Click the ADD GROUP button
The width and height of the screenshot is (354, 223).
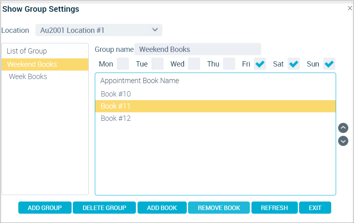[x=45, y=208]
